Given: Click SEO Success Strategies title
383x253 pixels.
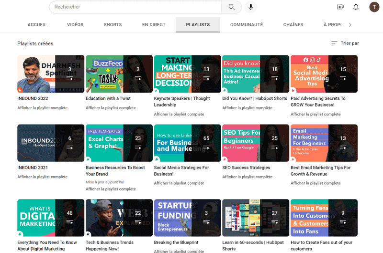Looking at the screenshot, I should pos(246,168).
